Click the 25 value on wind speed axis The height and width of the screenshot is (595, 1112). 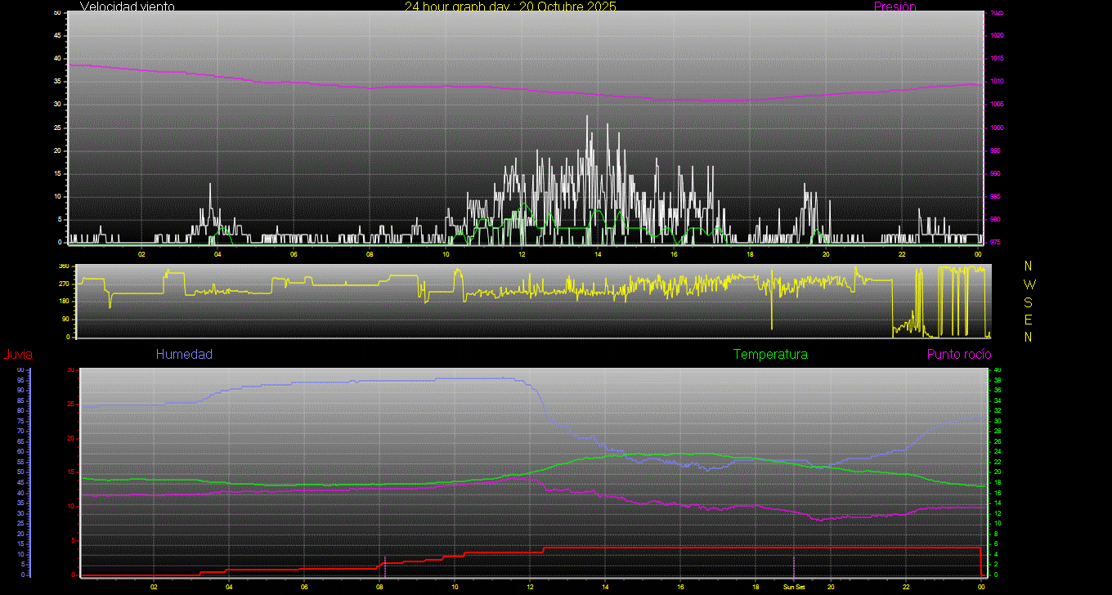57,128
